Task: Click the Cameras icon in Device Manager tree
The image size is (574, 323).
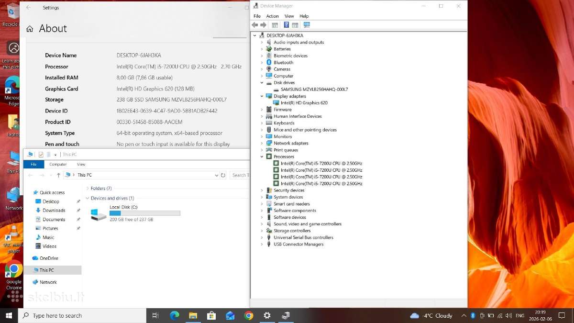Action: click(x=269, y=69)
